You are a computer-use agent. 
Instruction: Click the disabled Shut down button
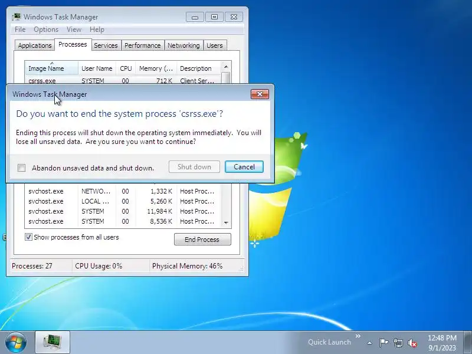(194, 167)
